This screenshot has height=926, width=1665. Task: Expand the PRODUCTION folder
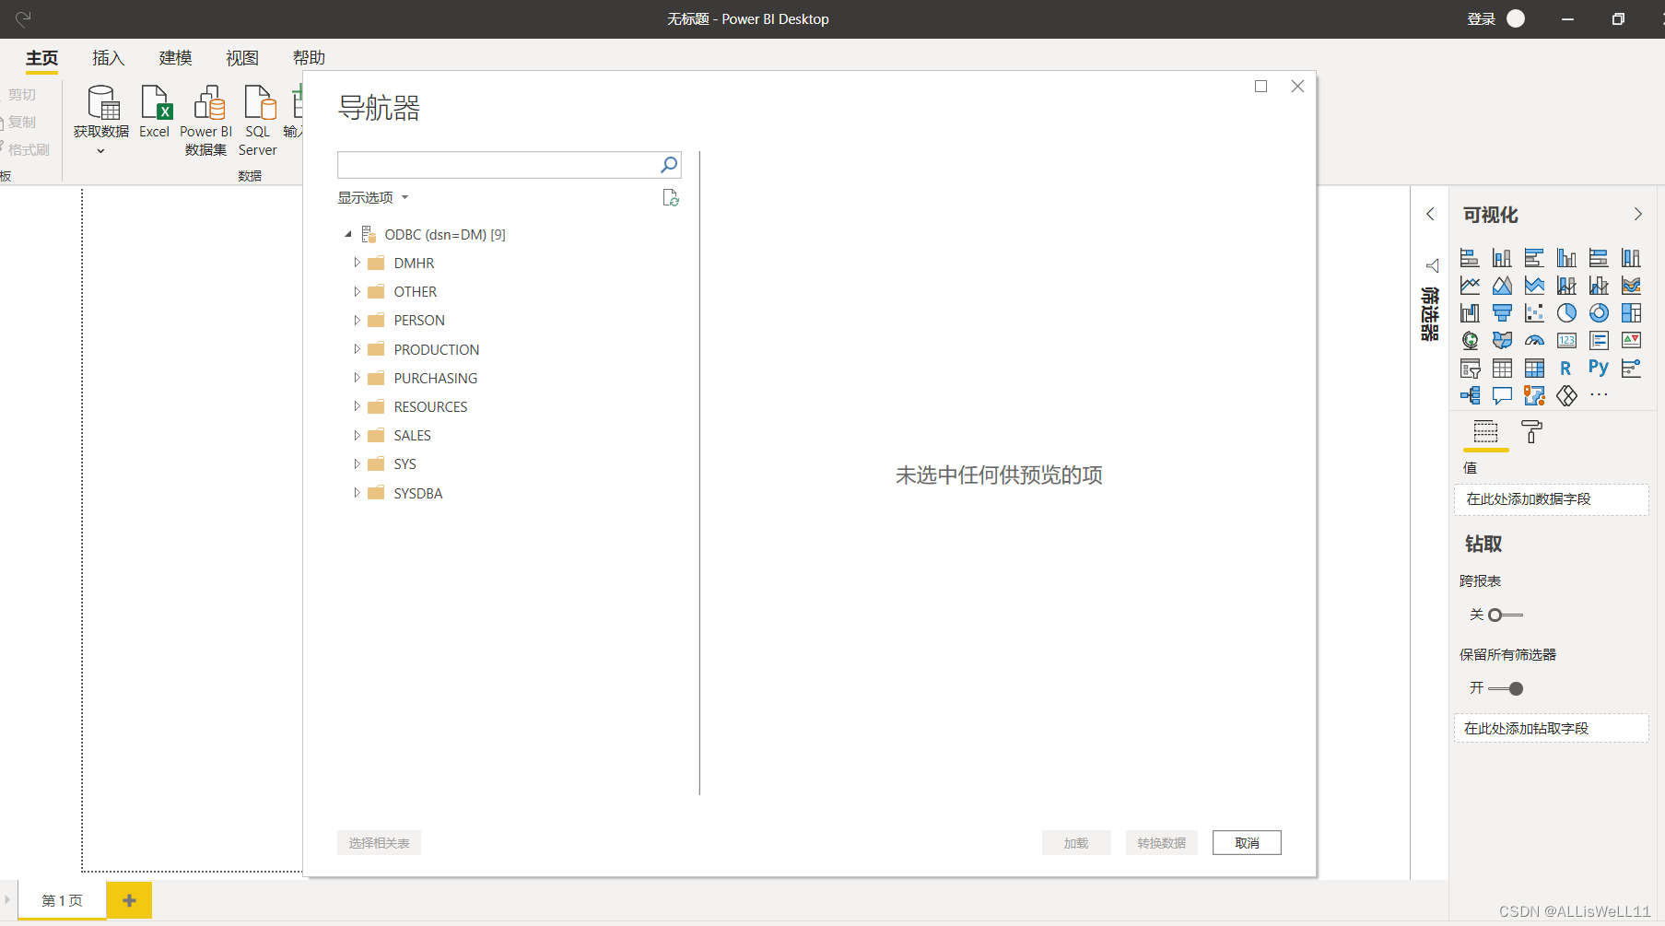point(357,349)
